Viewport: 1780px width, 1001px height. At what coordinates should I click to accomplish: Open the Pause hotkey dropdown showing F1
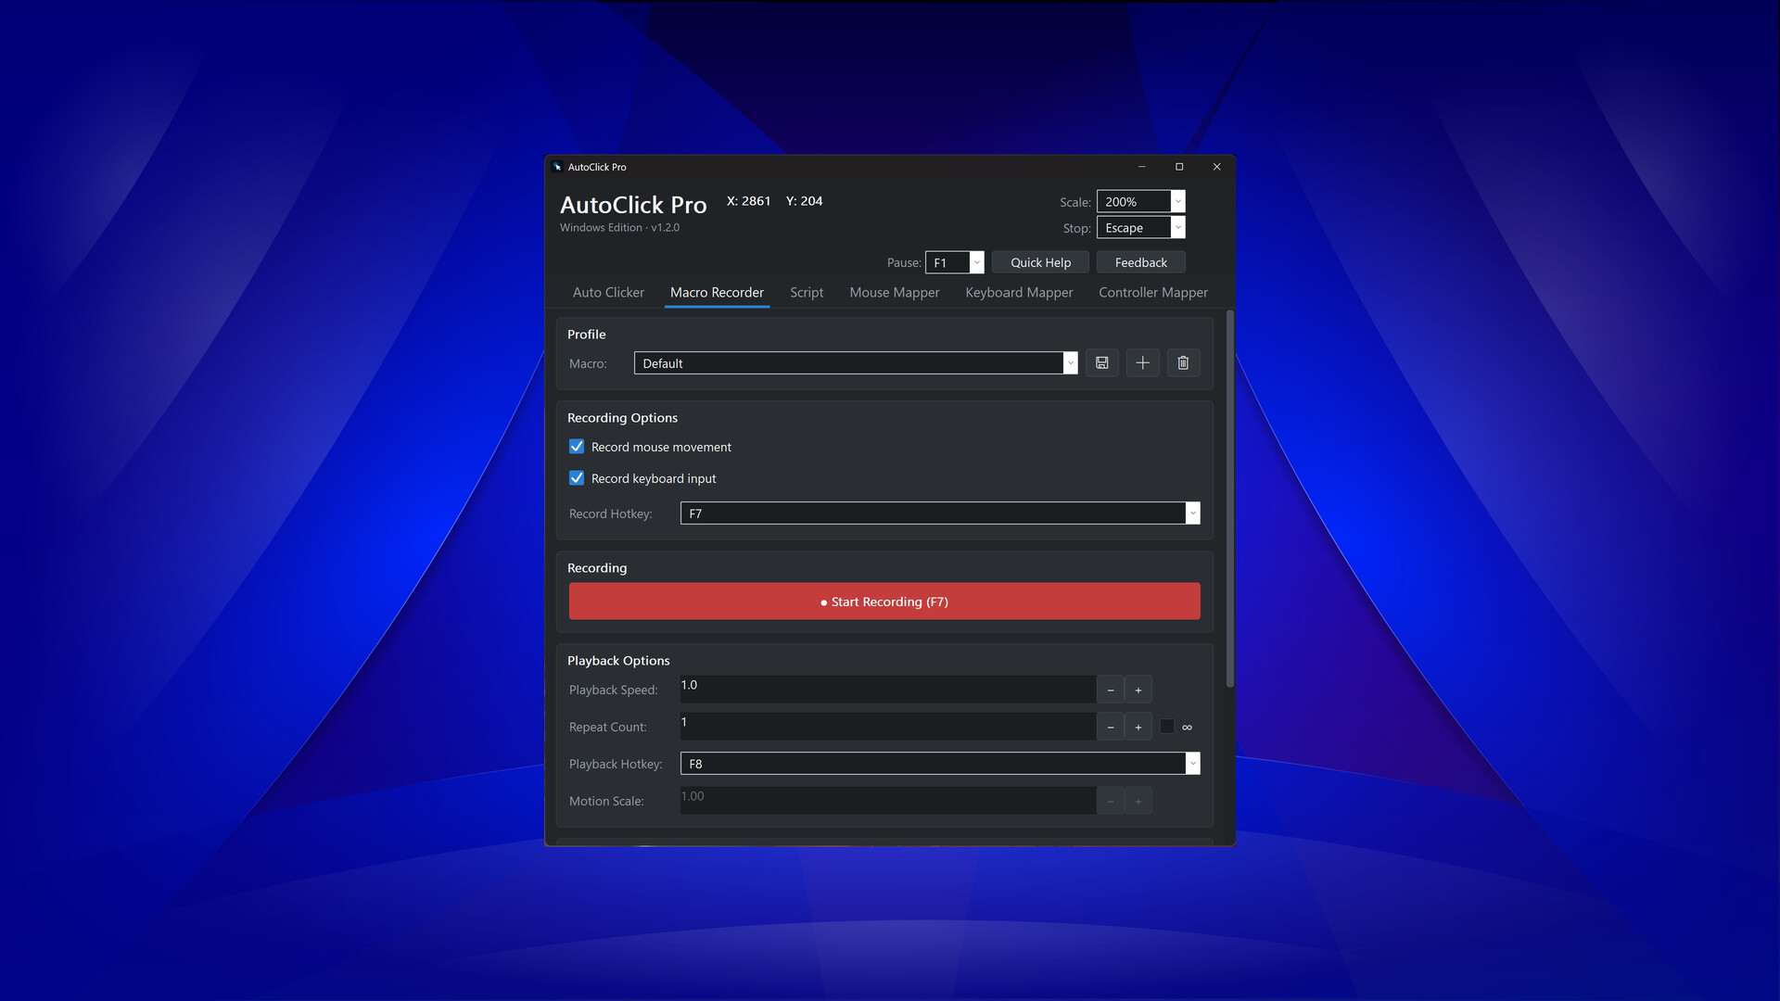pyautogui.click(x=954, y=263)
